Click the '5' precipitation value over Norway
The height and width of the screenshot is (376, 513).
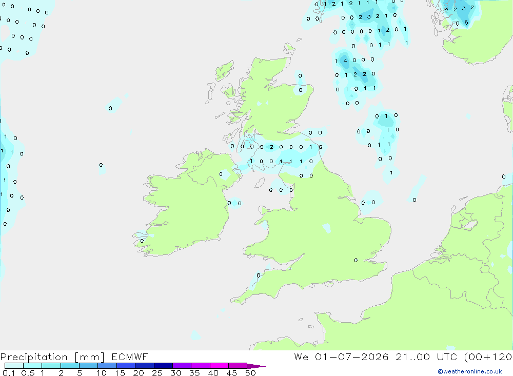(x=466, y=23)
